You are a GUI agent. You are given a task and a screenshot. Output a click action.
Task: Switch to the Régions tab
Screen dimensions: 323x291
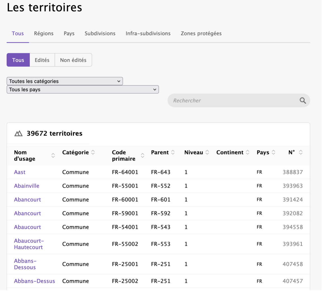44,33
